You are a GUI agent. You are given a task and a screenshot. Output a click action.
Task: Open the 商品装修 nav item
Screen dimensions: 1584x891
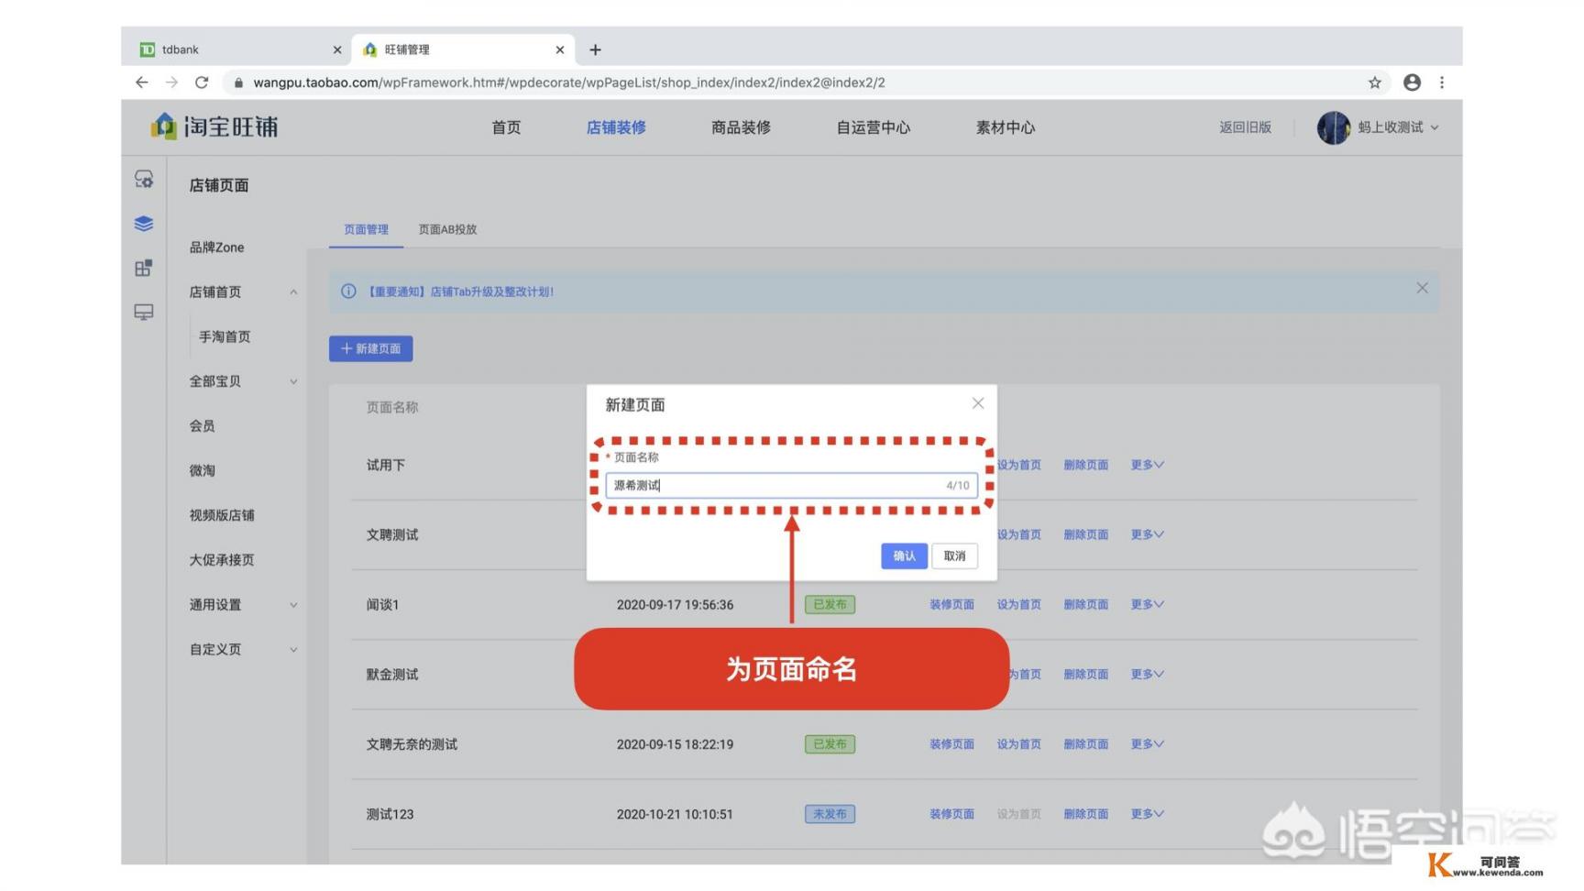pyautogui.click(x=741, y=127)
